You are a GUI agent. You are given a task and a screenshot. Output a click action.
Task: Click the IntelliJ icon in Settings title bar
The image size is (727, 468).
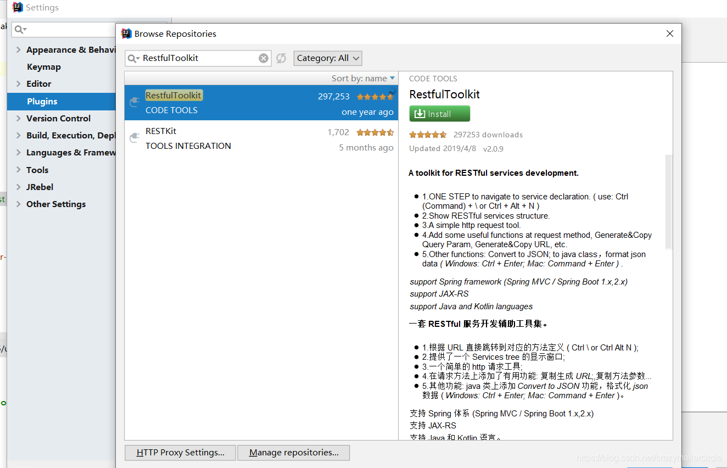coord(17,8)
